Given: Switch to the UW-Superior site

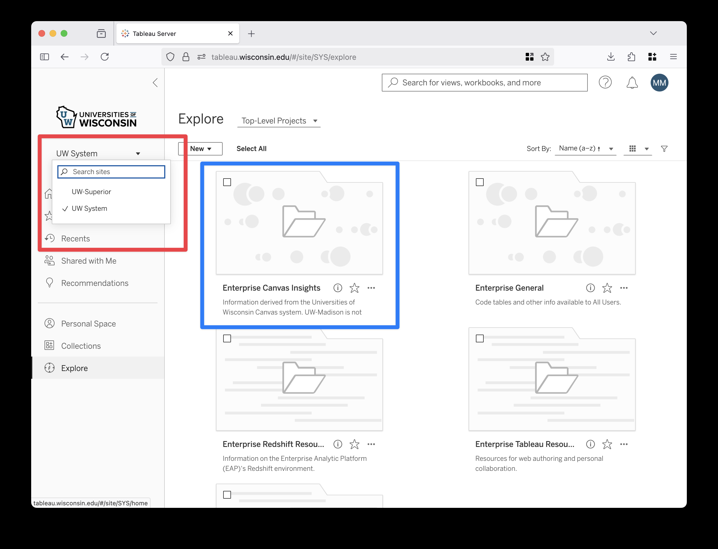Looking at the screenshot, I should (92, 192).
